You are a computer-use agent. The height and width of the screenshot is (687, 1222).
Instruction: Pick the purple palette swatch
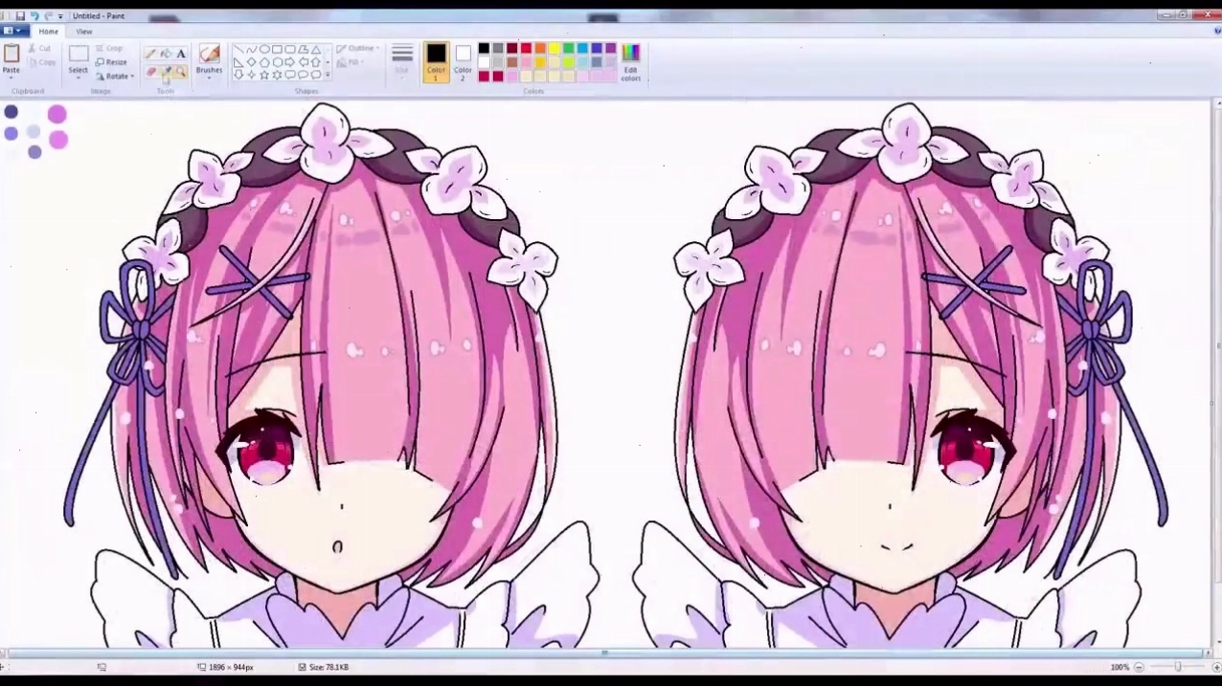tap(610, 49)
